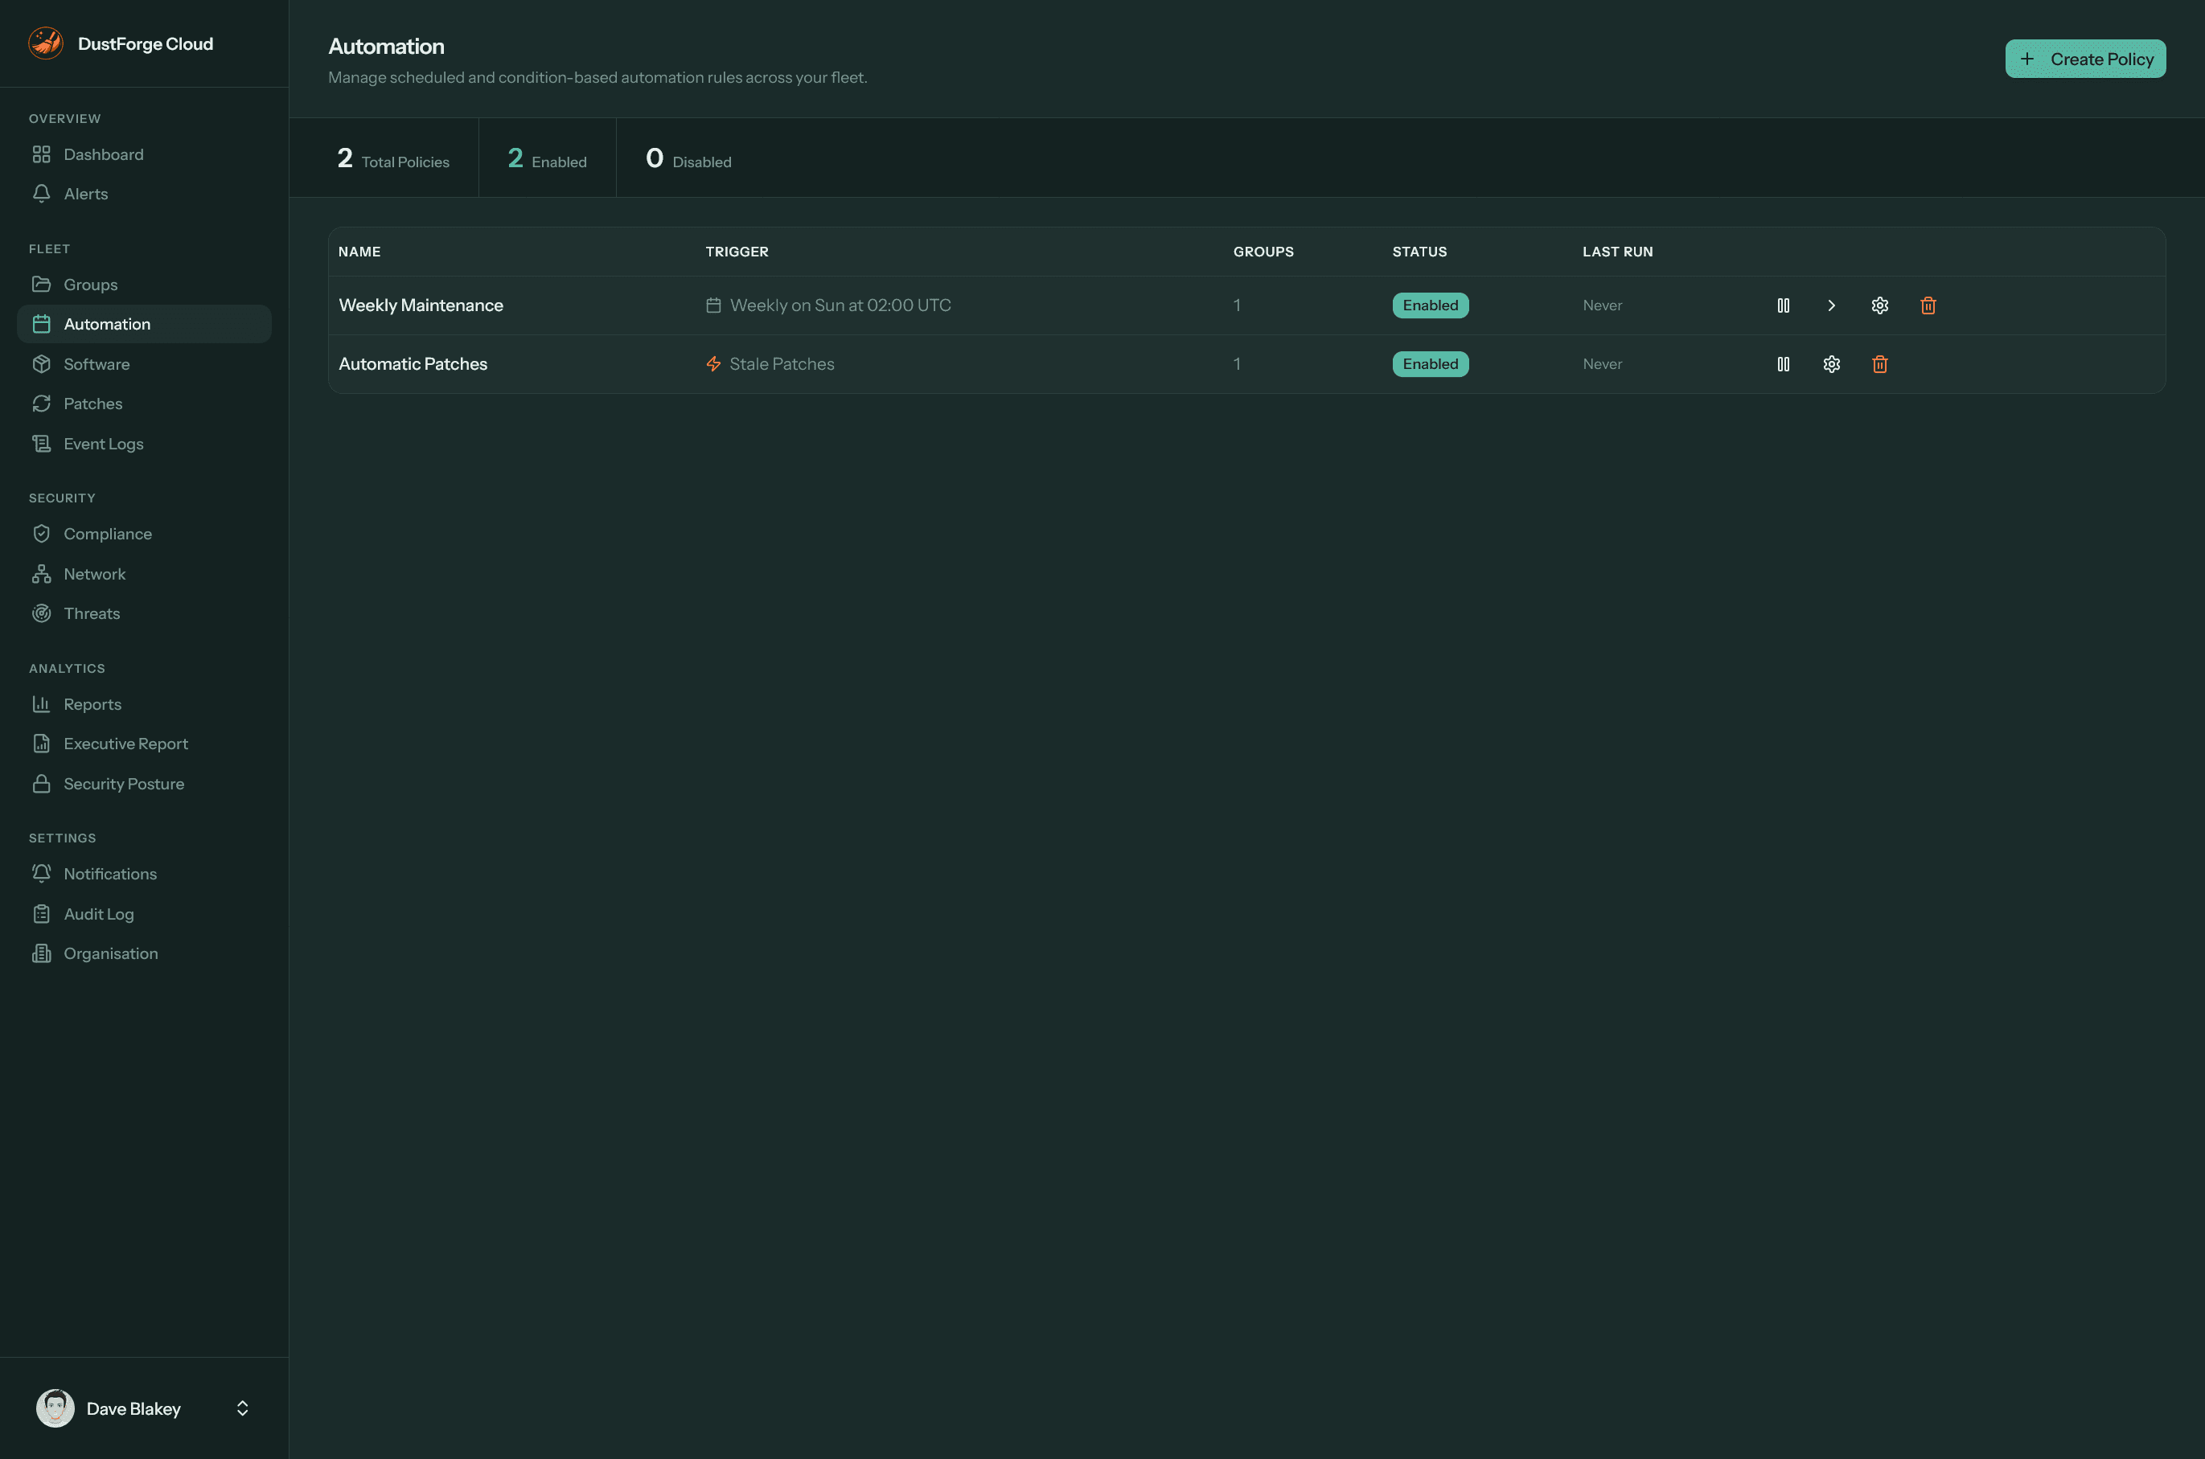Delete the Automatic Patches policy
The height and width of the screenshot is (1459, 2205).
click(1879, 364)
